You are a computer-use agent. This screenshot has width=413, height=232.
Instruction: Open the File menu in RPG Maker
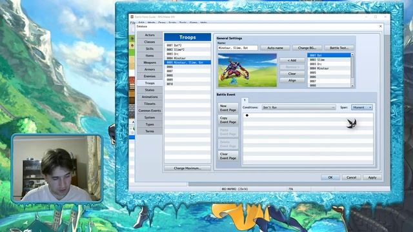click(133, 23)
